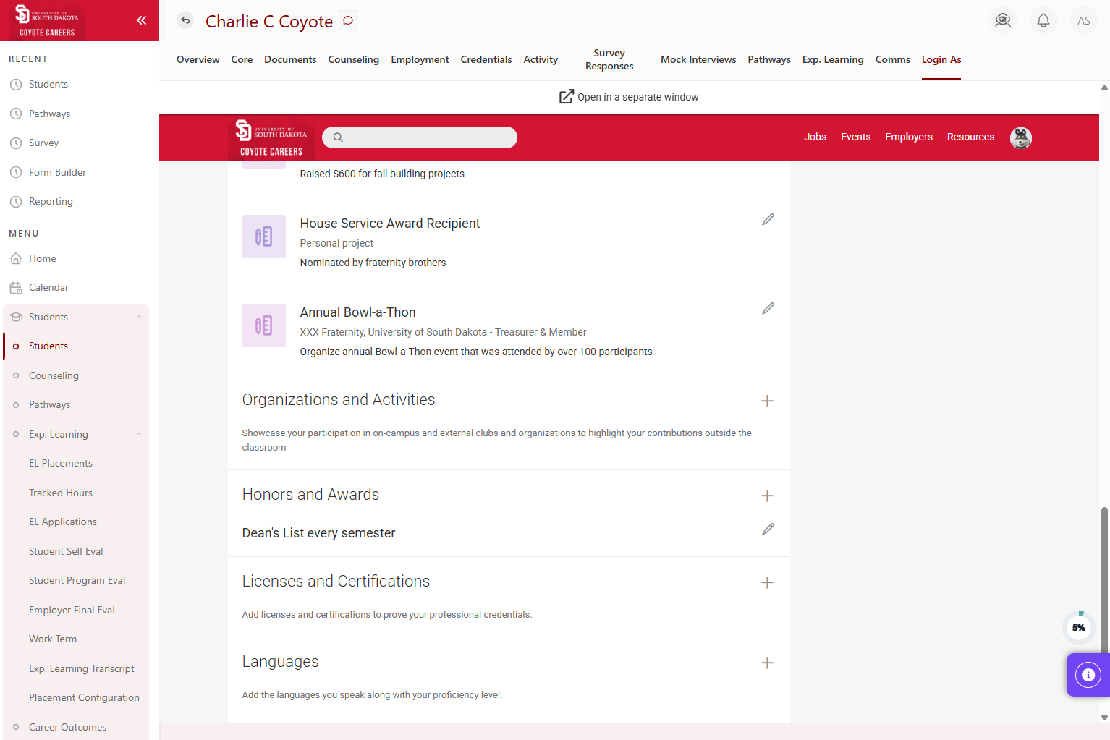Open the view-as eye icon in top bar

[1003, 20]
